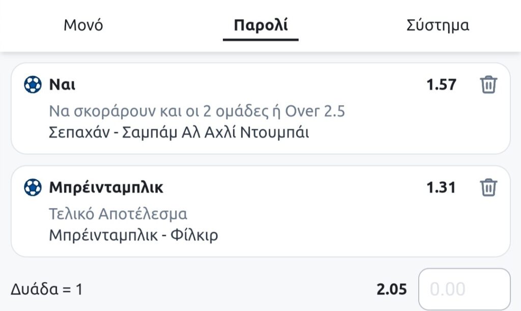The width and height of the screenshot is (521, 311).
Task: Open the Σύστημα tab
Action: click(438, 25)
